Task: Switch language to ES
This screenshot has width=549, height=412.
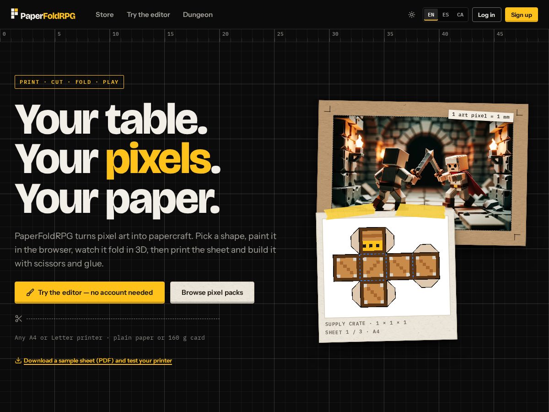Action: click(446, 15)
